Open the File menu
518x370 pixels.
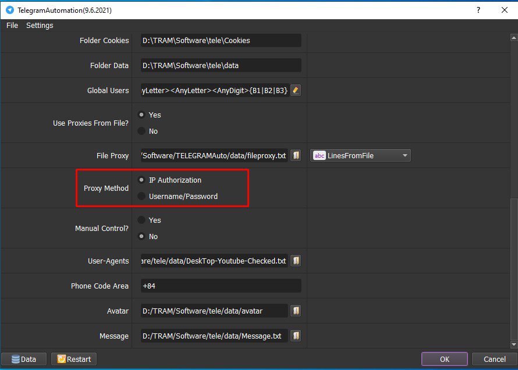[x=12, y=26]
